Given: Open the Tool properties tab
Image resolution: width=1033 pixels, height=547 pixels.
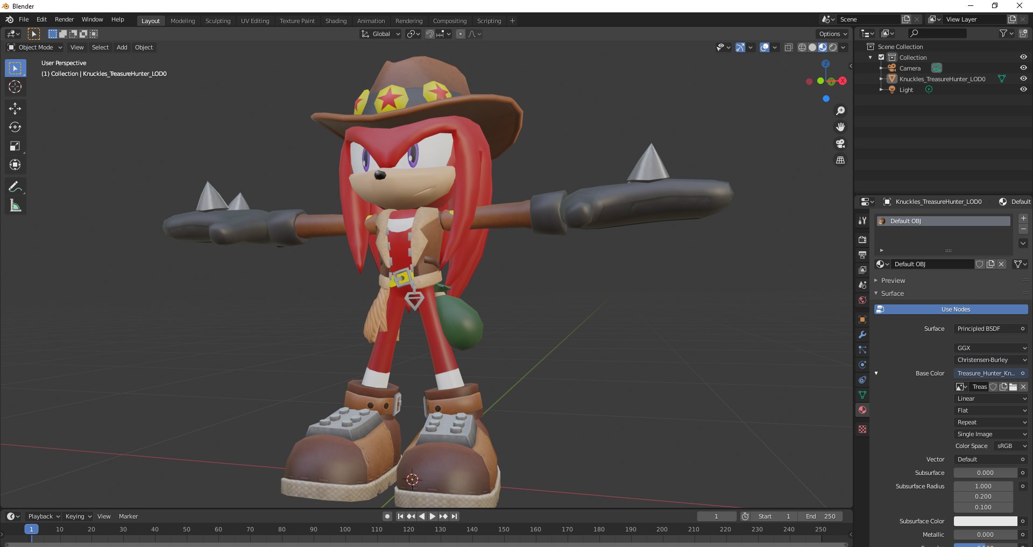Looking at the screenshot, I should pyautogui.click(x=862, y=221).
